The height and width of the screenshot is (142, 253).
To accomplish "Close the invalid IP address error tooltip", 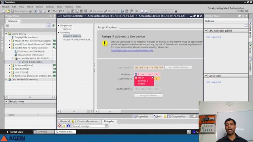I will pos(153,78).
